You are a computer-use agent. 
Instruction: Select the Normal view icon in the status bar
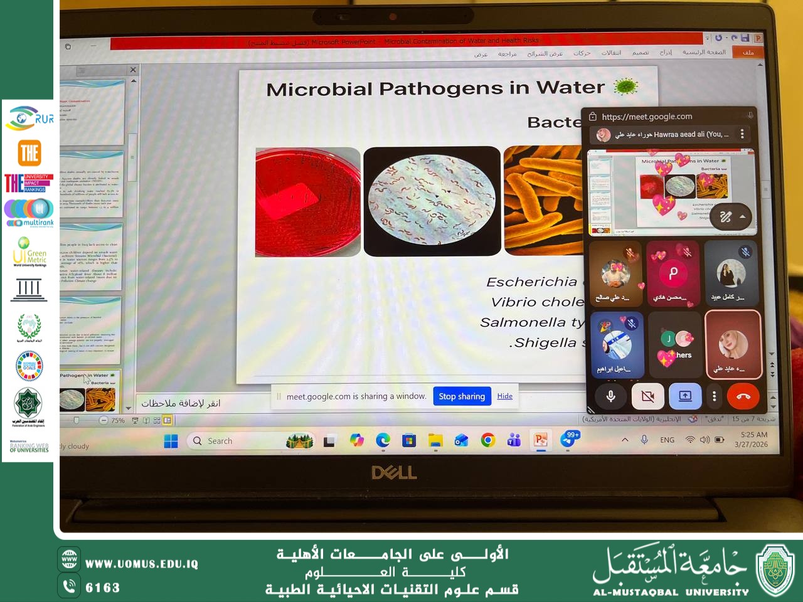168,420
